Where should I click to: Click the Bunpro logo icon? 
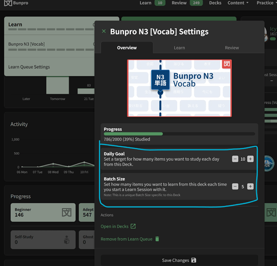point(8,3)
